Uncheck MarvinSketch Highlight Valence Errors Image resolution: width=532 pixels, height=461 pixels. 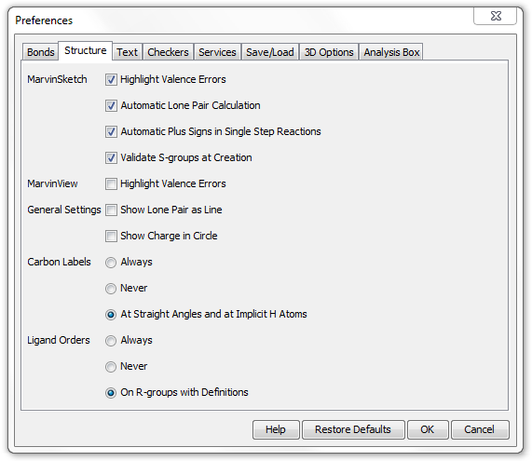pyautogui.click(x=111, y=80)
